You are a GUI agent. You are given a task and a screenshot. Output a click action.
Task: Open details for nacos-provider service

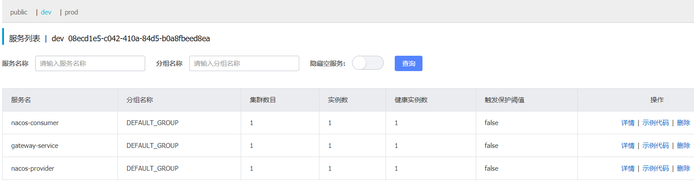pos(628,169)
